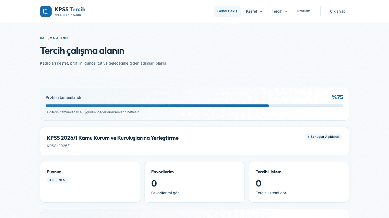Click the Profilin tamamlandı label
Image resolution: width=389 pixels, height=218 pixels.
63,97
